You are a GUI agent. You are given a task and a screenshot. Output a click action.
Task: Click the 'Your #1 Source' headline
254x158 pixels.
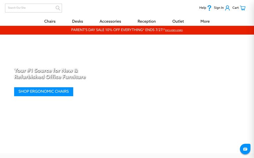click(50, 73)
